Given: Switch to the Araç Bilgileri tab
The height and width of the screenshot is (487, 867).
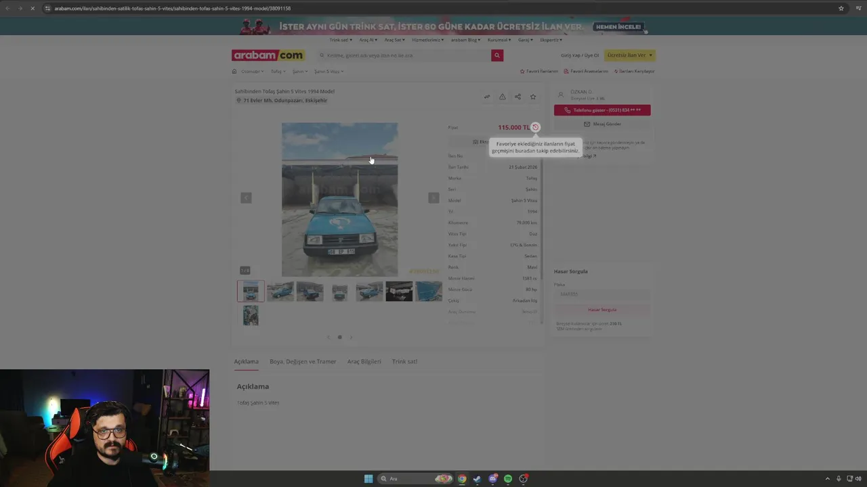Looking at the screenshot, I should (x=364, y=361).
